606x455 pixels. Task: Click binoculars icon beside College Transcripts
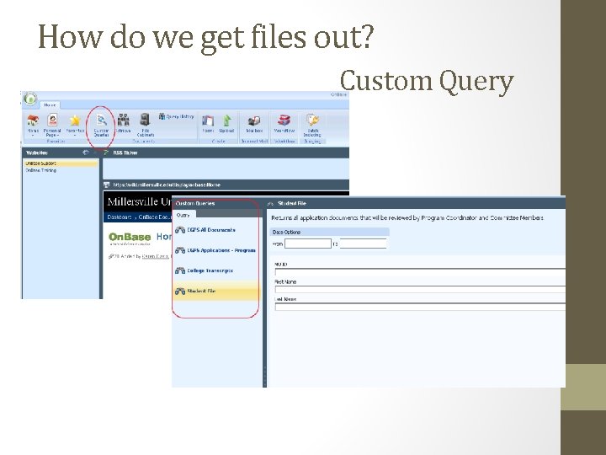tap(180, 270)
